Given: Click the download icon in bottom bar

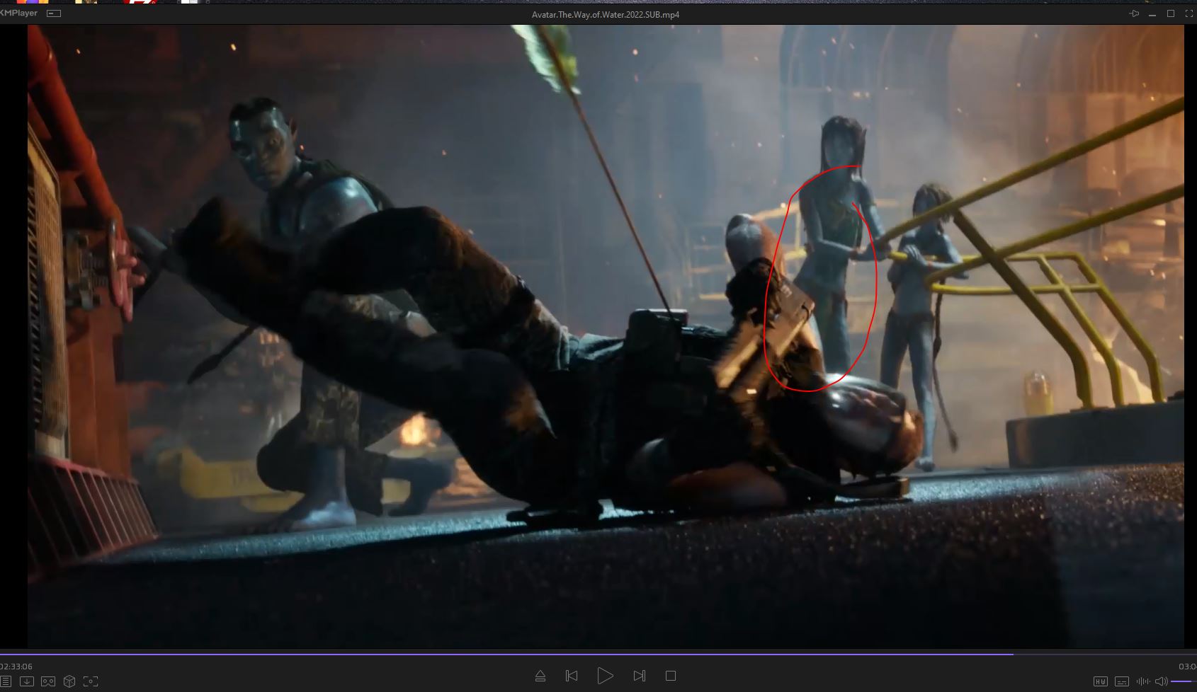Looking at the screenshot, I should (x=26, y=681).
